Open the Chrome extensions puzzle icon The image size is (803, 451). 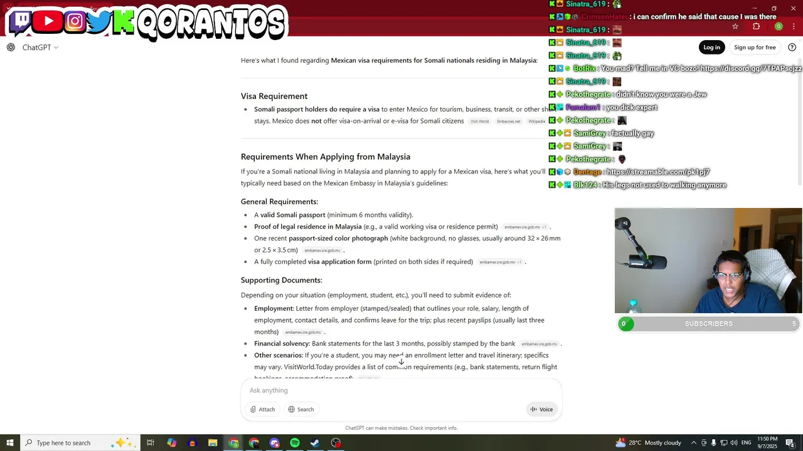(x=756, y=26)
